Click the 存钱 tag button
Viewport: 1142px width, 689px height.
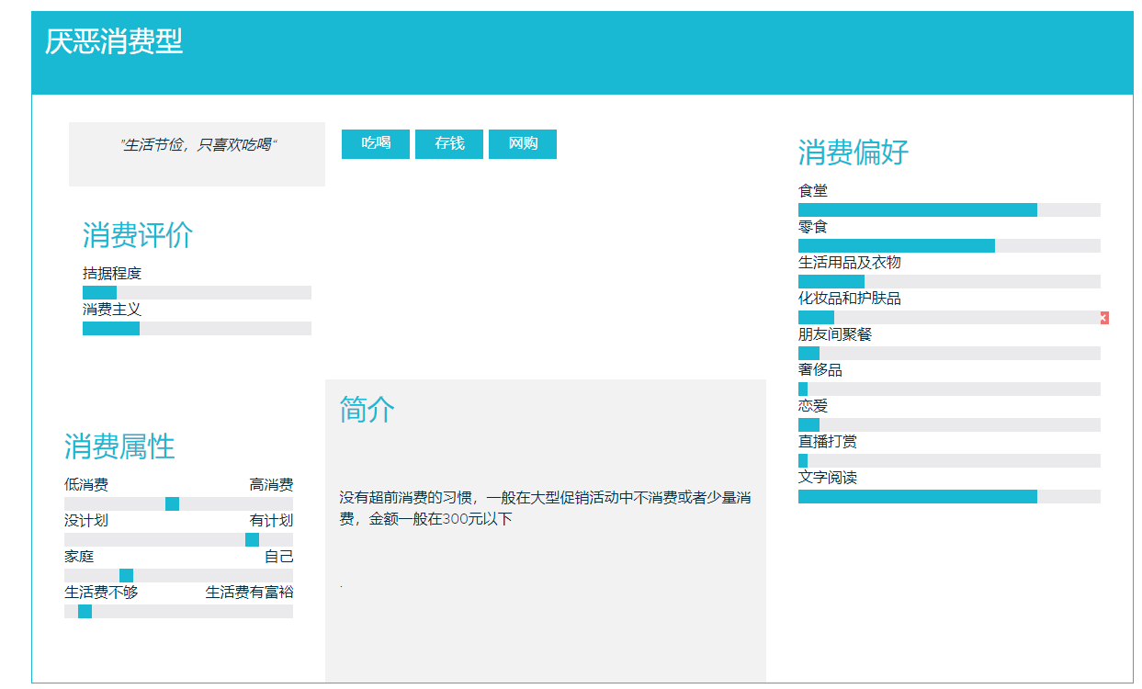coord(449,144)
